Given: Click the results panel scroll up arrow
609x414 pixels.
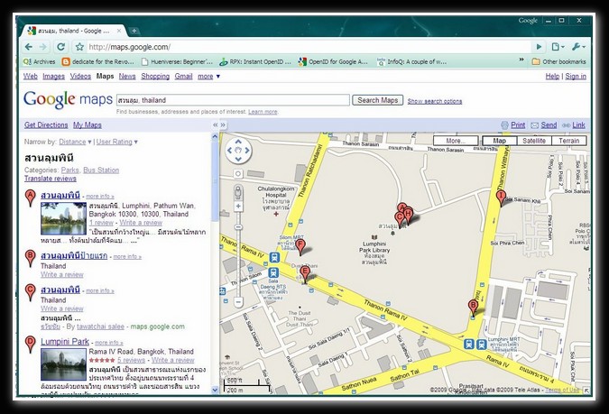Looking at the screenshot, I should pyautogui.click(x=215, y=136).
